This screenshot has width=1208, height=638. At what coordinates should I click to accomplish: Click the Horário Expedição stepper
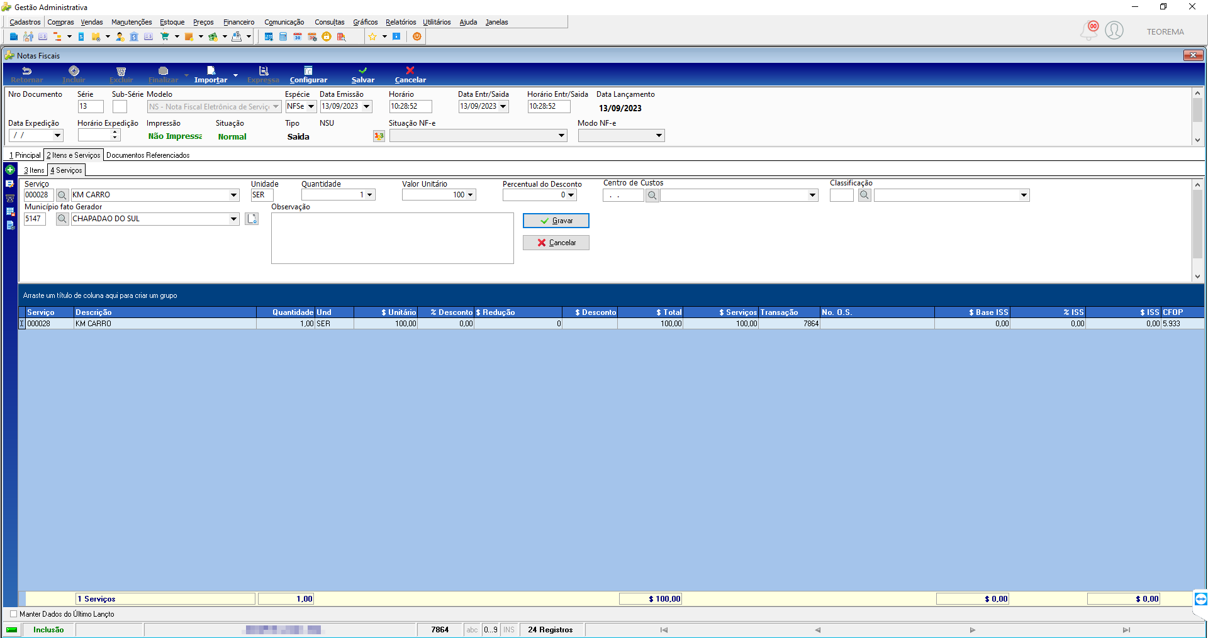click(x=115, y=135)
